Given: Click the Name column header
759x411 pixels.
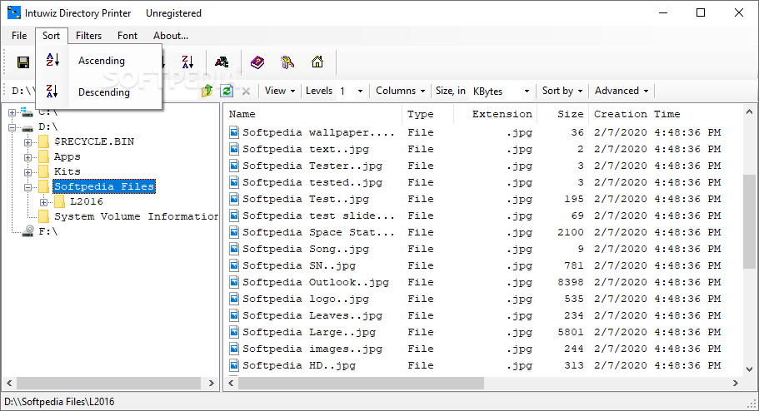Looking at the screenshot, I should pyautogui.click(x=313, y=114).
